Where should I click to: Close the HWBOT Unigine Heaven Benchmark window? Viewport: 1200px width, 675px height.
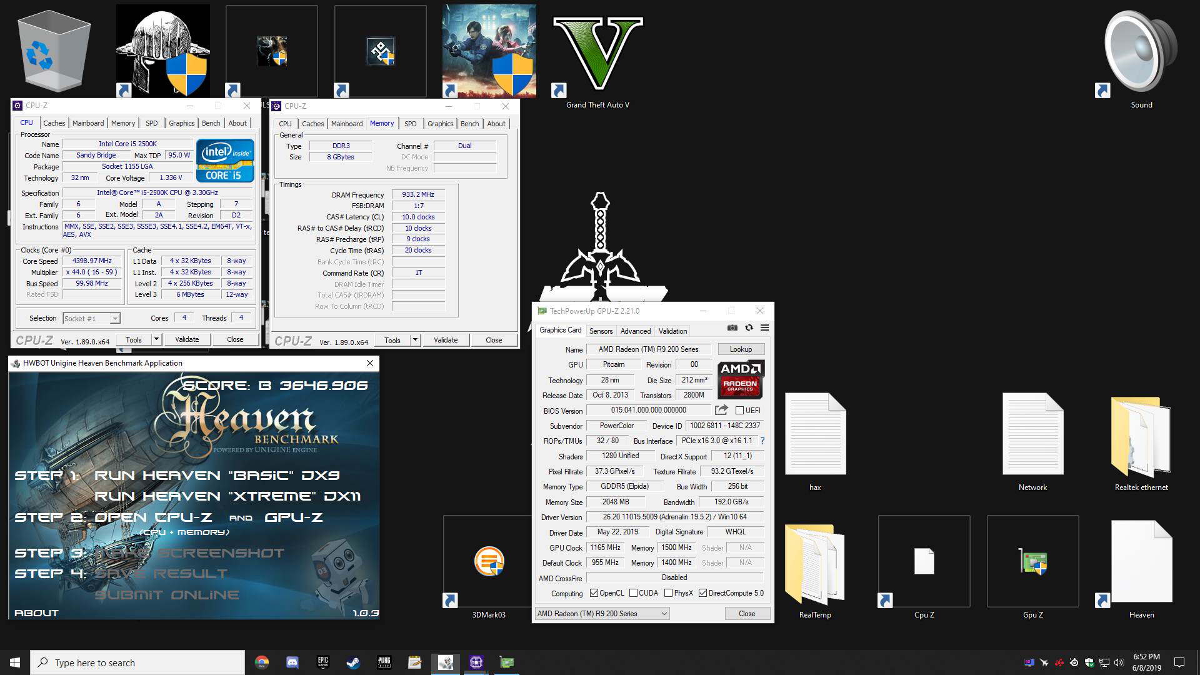[x=370, y=363]
